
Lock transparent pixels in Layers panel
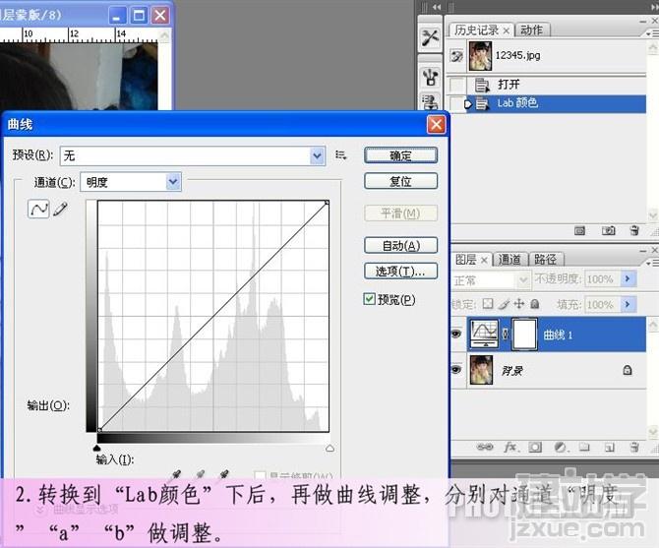click(x=488, y=303)
